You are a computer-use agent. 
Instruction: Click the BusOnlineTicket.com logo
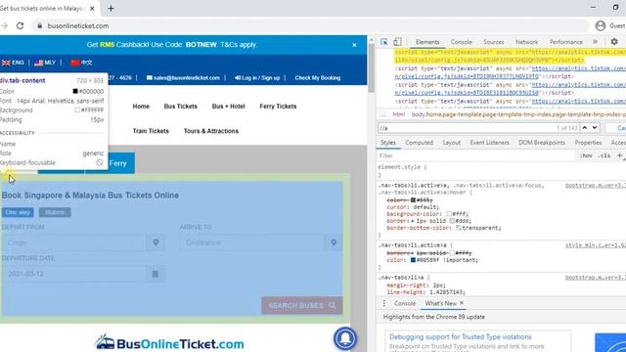(x=169, y=343)
